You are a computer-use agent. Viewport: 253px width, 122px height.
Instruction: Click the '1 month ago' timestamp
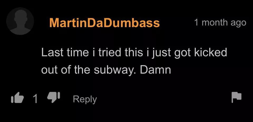point(220,23)
